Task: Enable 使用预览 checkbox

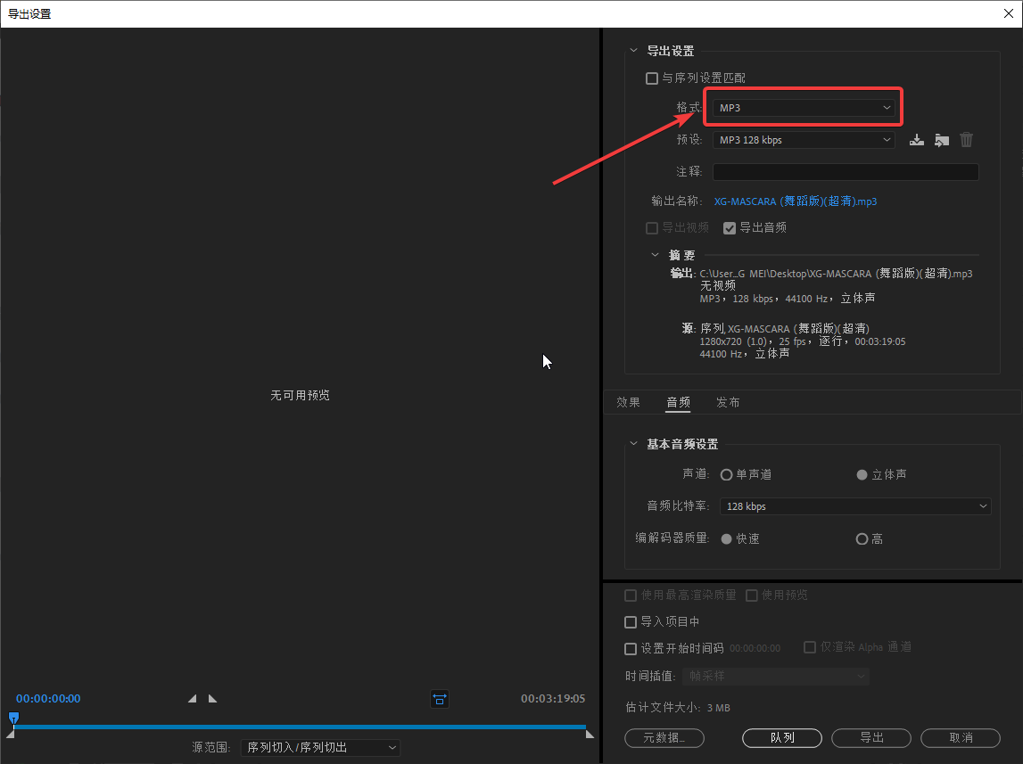Action: (x=752, y=596)
